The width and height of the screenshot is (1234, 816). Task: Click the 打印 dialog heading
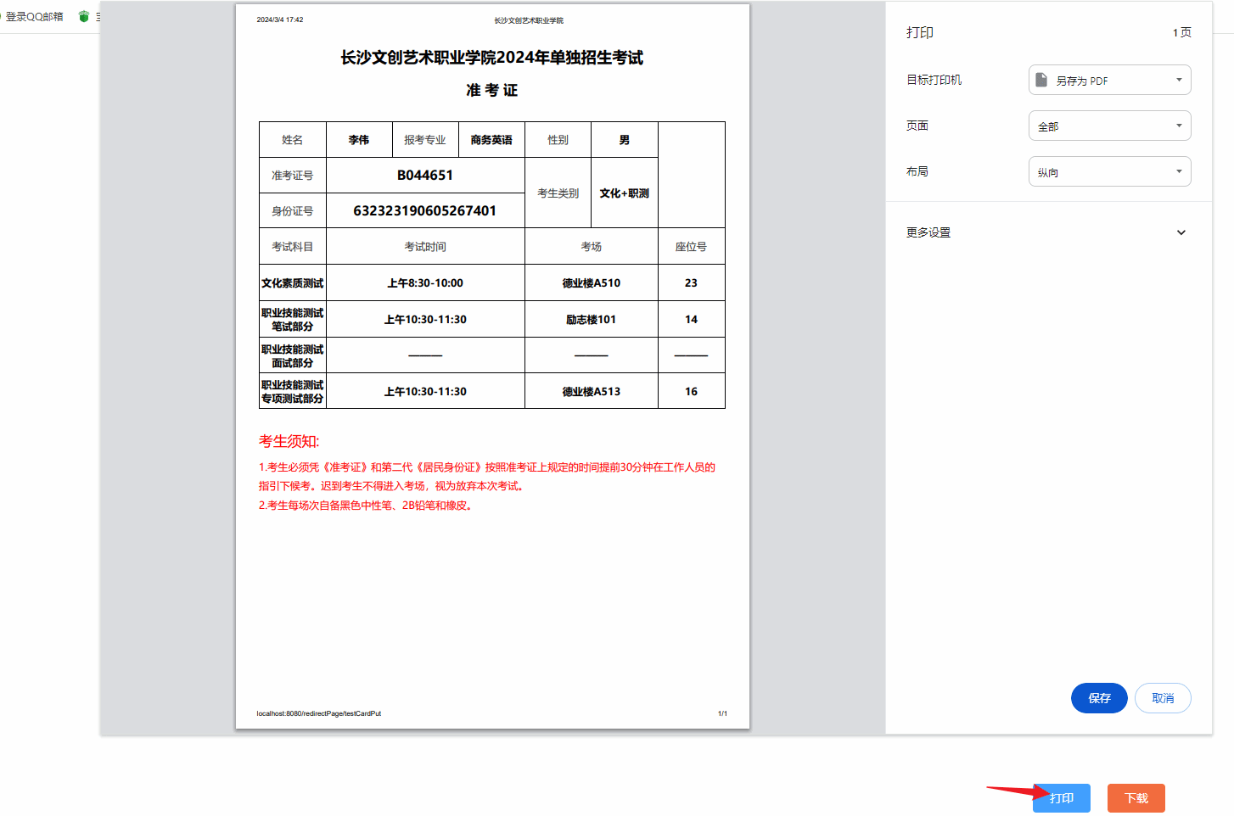pos(920,32)
